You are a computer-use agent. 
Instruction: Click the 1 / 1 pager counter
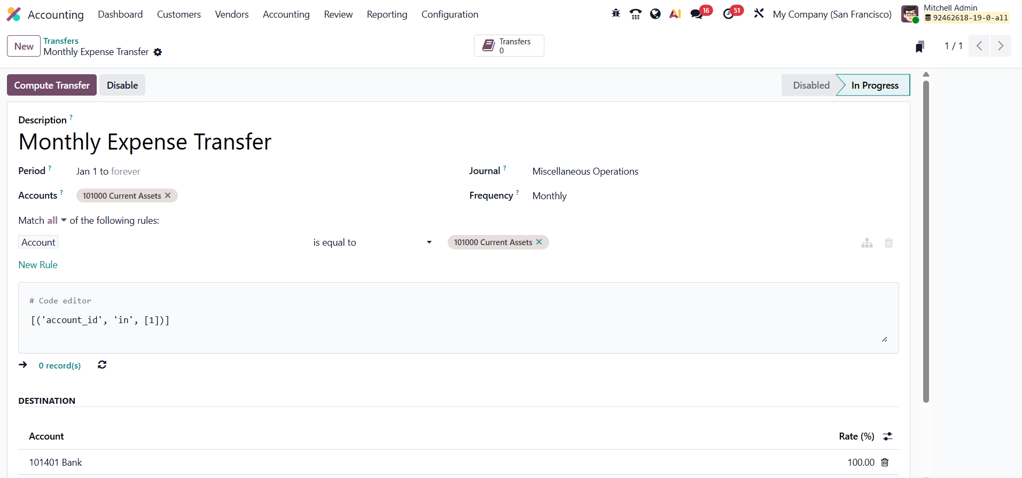point(953,46)
